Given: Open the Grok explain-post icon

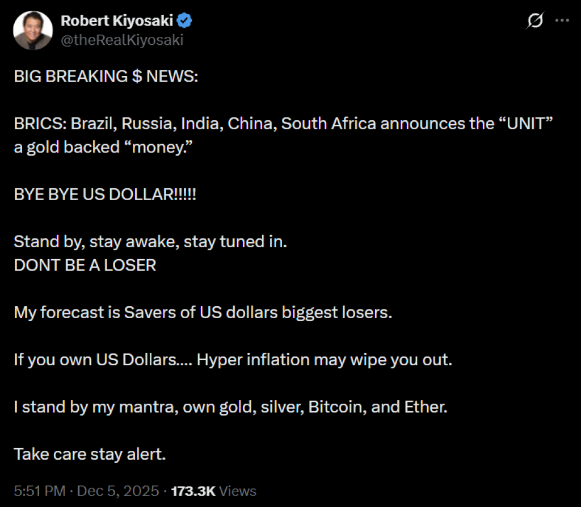Looking at the screenshot, I should (534, 21).
